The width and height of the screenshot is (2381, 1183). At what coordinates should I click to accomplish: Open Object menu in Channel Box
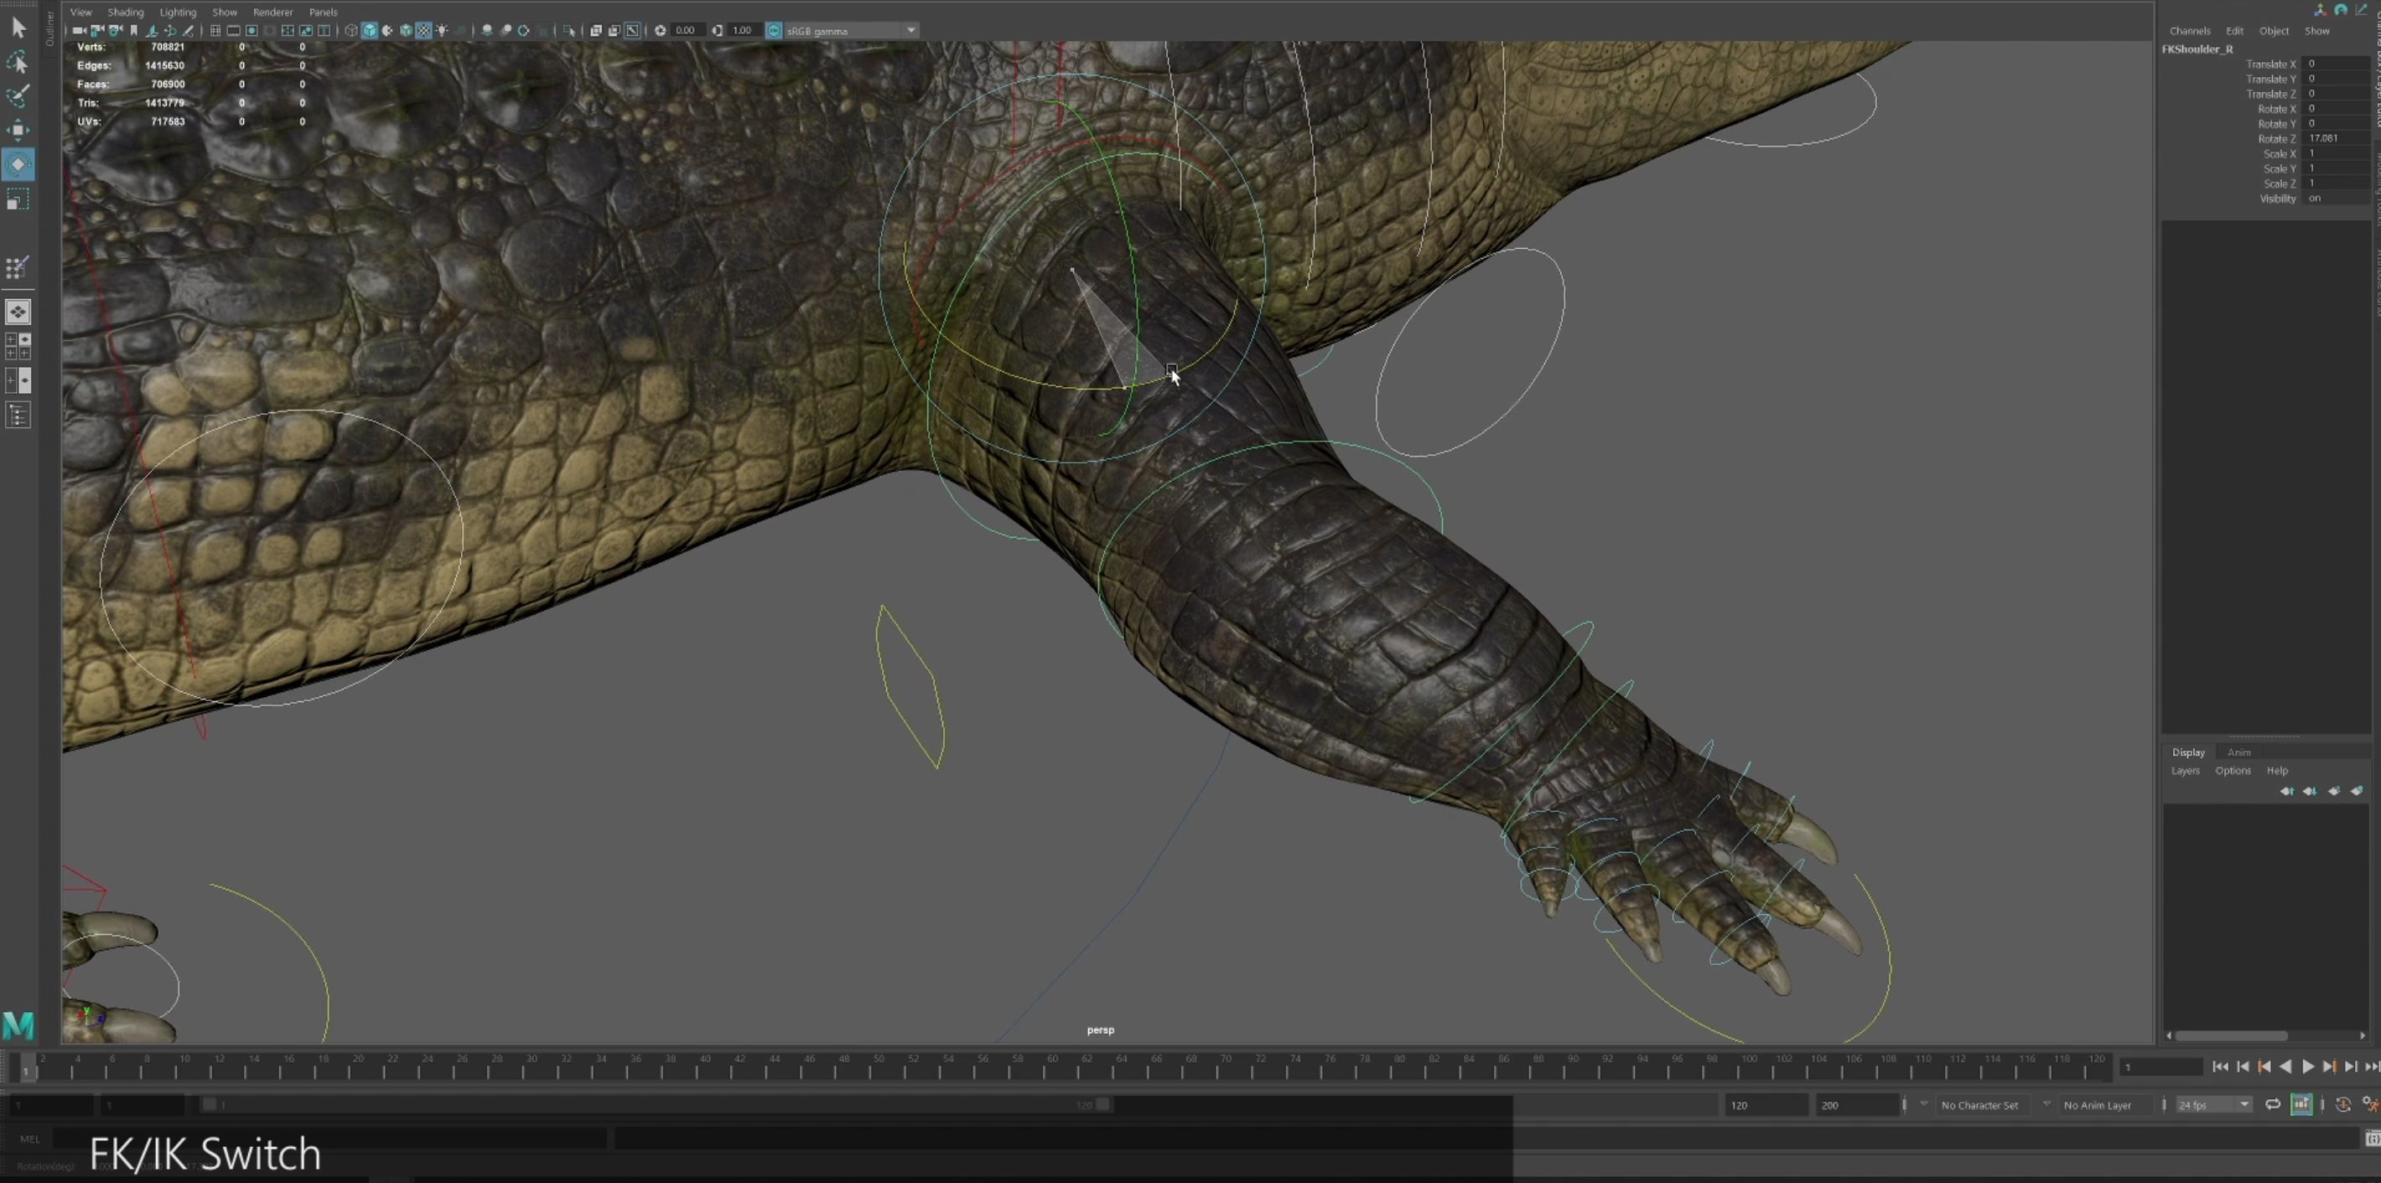pos(2274,30)
